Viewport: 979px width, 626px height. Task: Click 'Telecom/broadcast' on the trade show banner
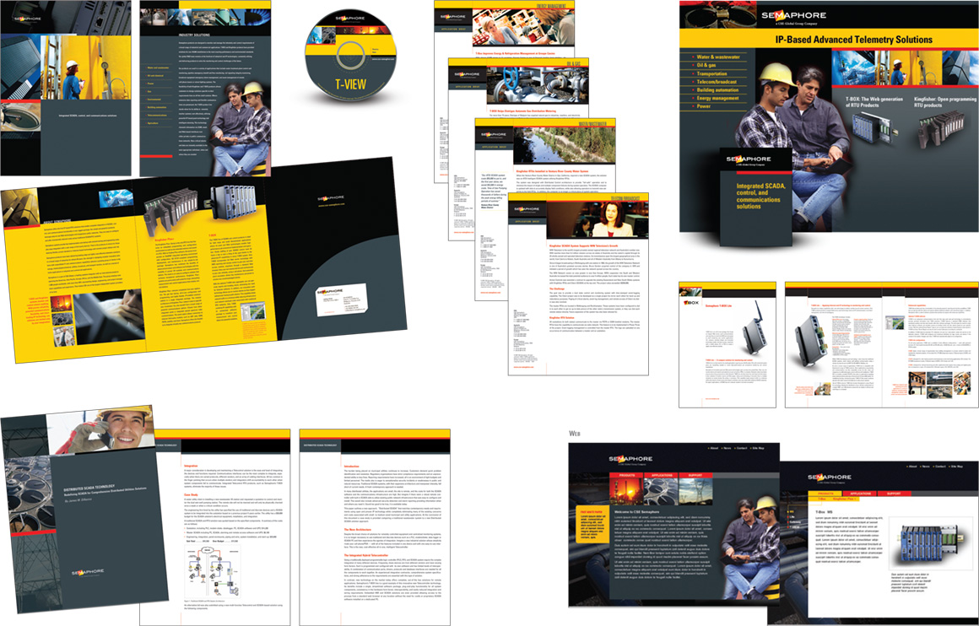click(x=717, y=82)
